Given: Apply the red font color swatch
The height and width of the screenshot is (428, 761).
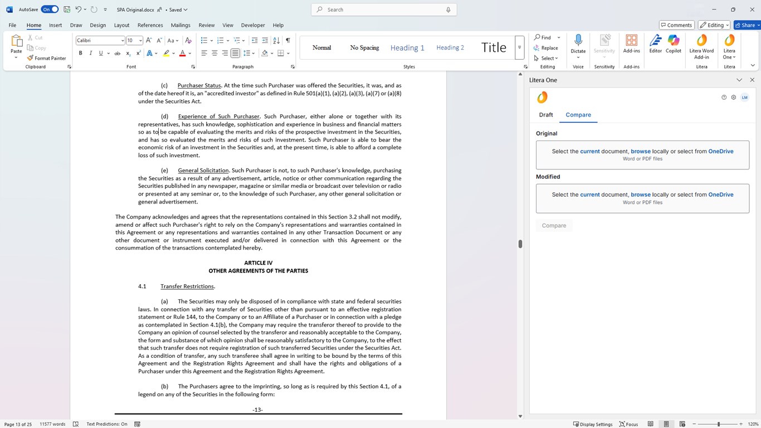Looking at the screenshot, I should click(182, 53).
